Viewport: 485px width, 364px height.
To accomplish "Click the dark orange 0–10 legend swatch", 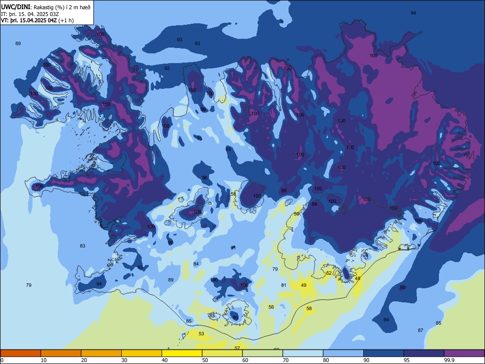I will (20, 353).
